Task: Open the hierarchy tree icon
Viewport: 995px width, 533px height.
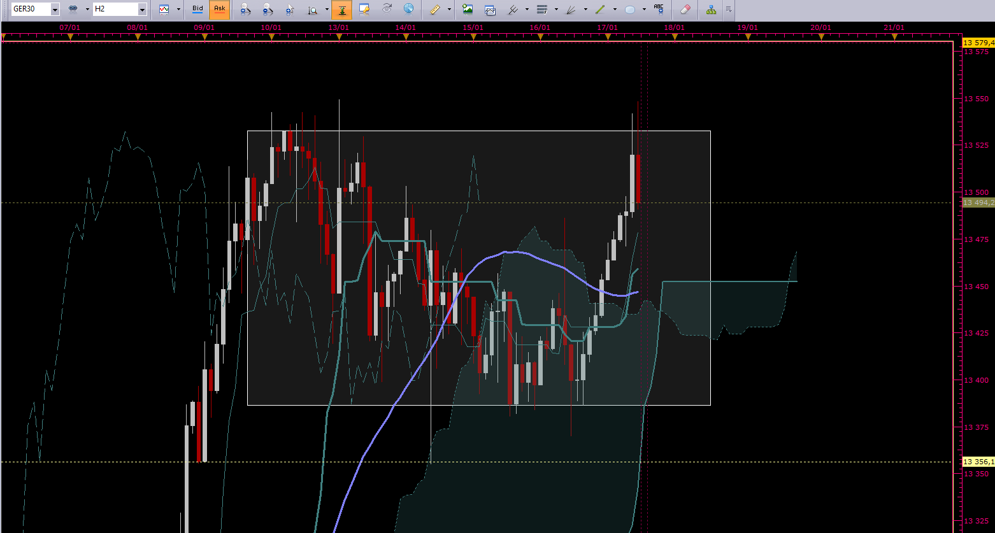Action: [x=711, y=10]
